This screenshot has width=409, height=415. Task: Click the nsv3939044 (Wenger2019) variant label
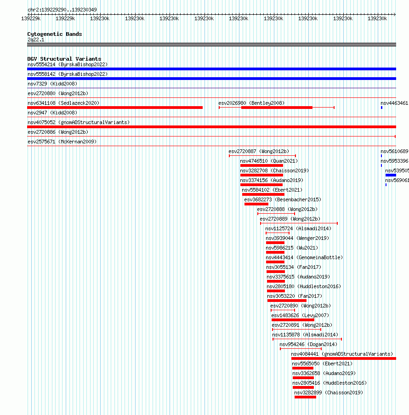click(x=297, y=238)
